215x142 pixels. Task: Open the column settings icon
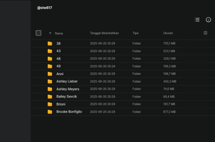tap(205, 33)
